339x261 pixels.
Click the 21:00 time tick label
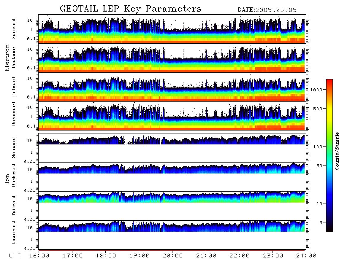point(206,256)
